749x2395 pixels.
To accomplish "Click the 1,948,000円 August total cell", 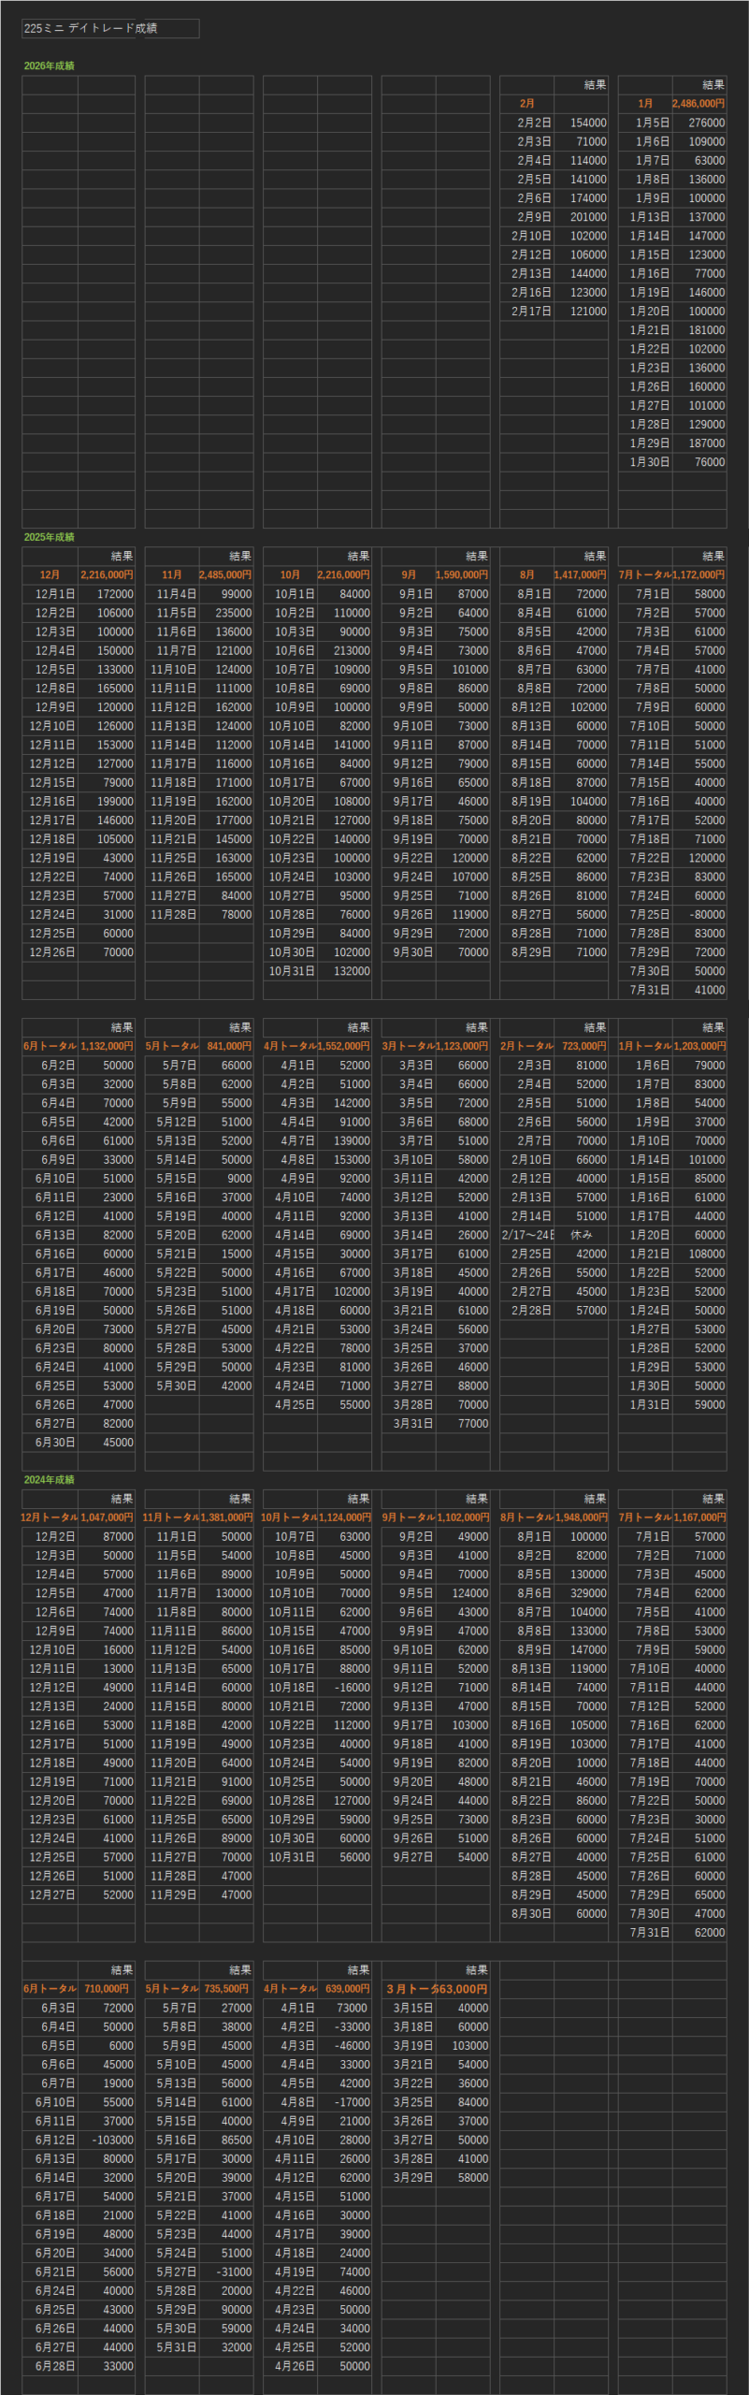I will pyautogui.click(x=580, y=1517).
